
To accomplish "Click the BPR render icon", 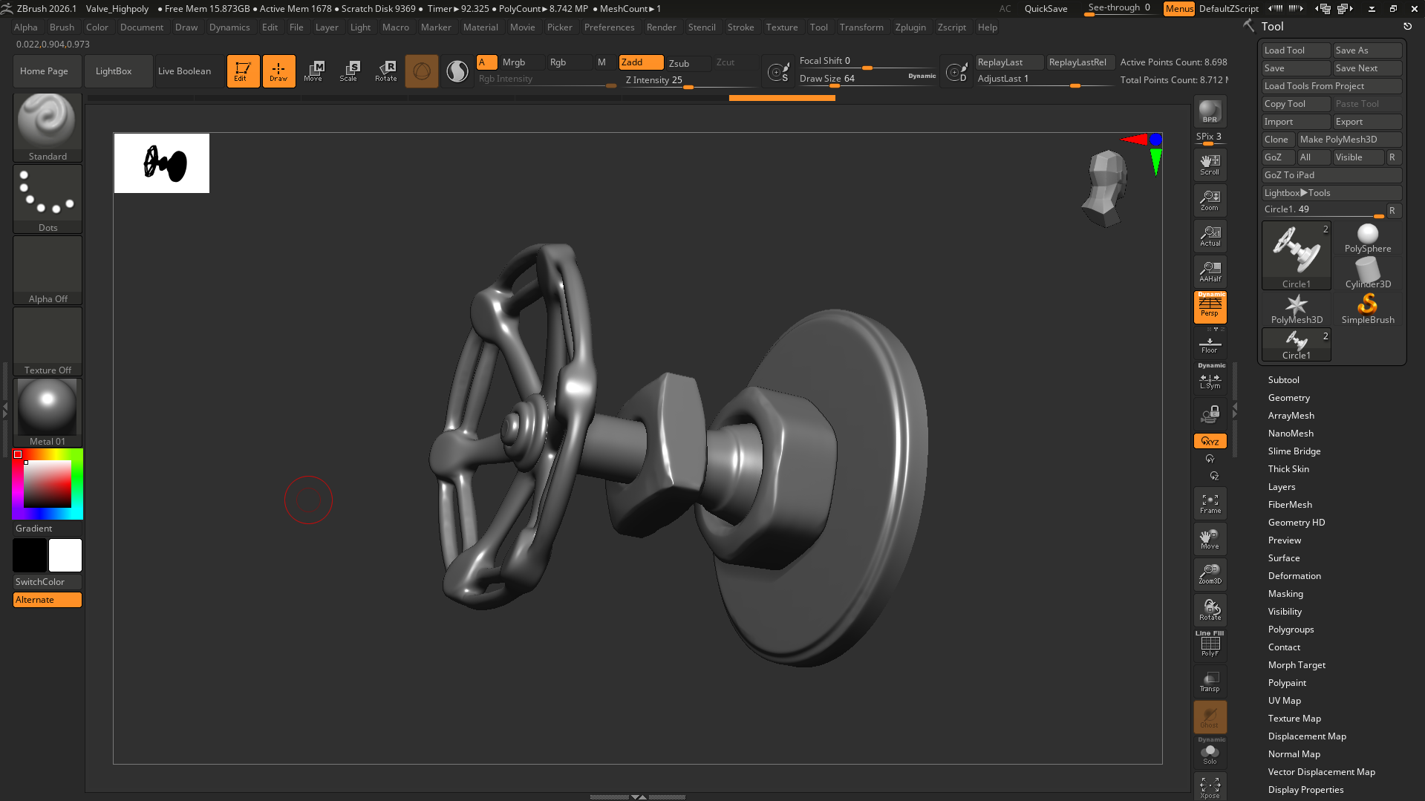I will click(x=1210, y=111).
